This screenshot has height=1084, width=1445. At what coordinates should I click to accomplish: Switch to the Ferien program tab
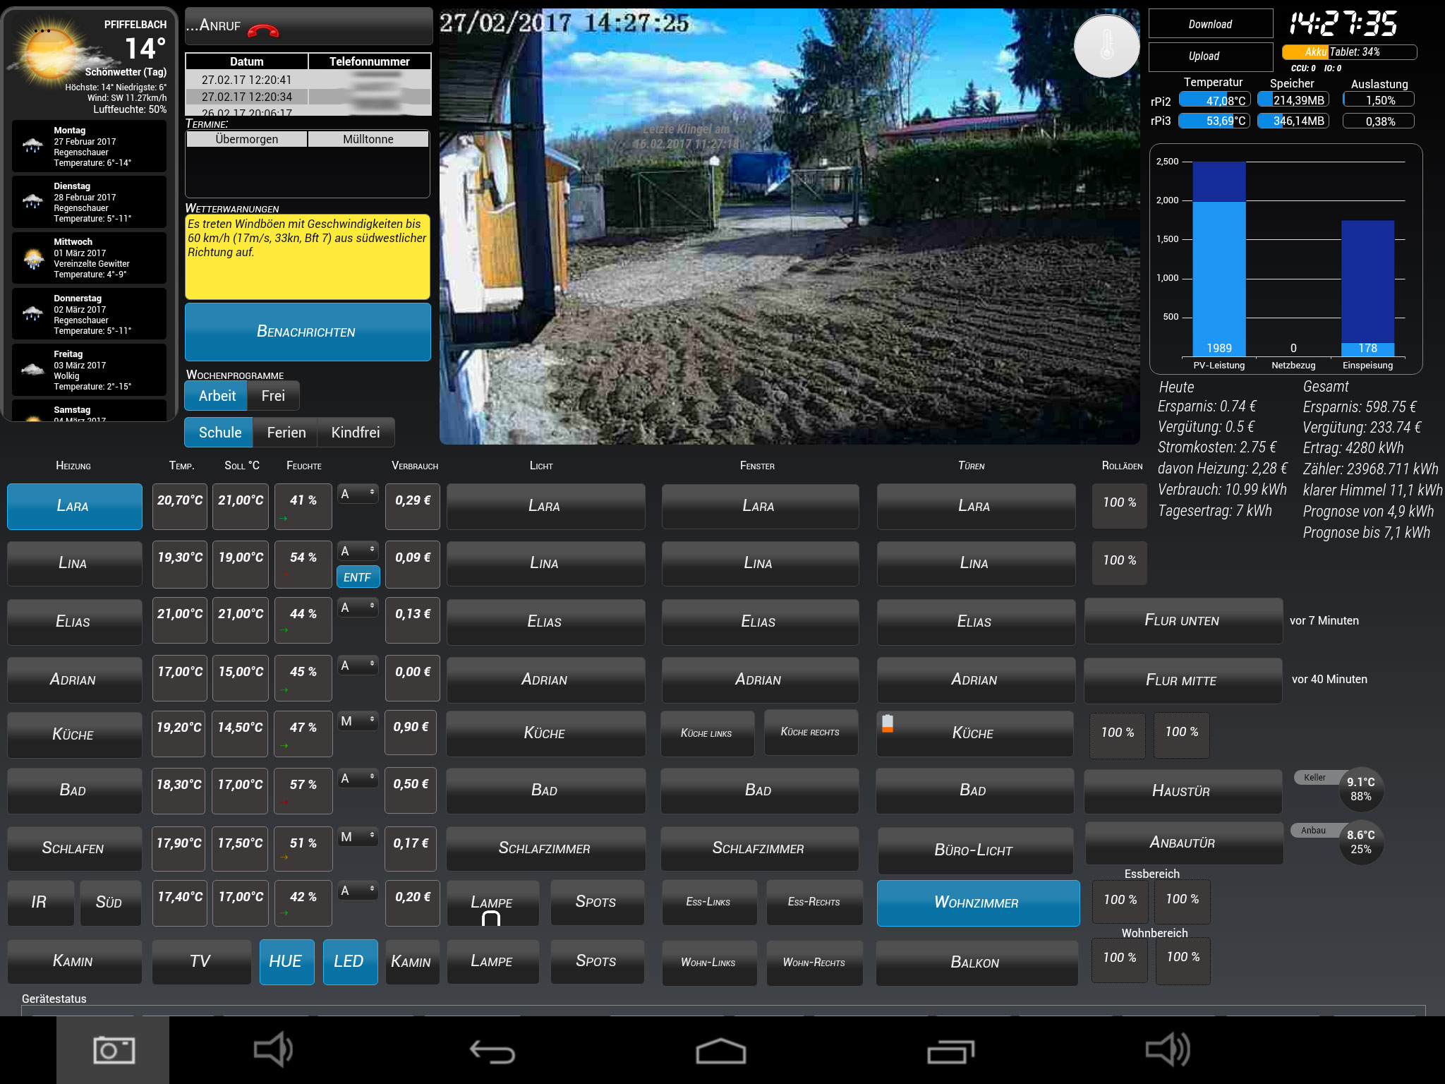tap(286, 433)
